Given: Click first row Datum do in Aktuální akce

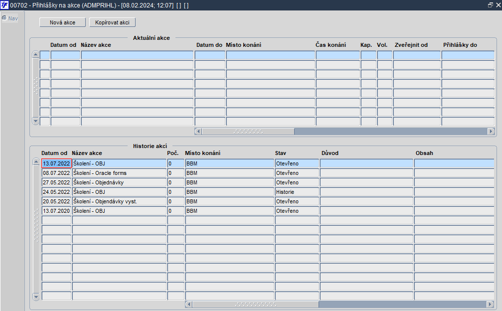Looking at the screenshot, I should [x=210, y=55].
